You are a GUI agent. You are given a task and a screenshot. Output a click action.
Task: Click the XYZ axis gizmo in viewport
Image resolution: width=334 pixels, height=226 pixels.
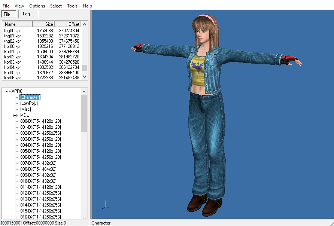pos(106,205)
